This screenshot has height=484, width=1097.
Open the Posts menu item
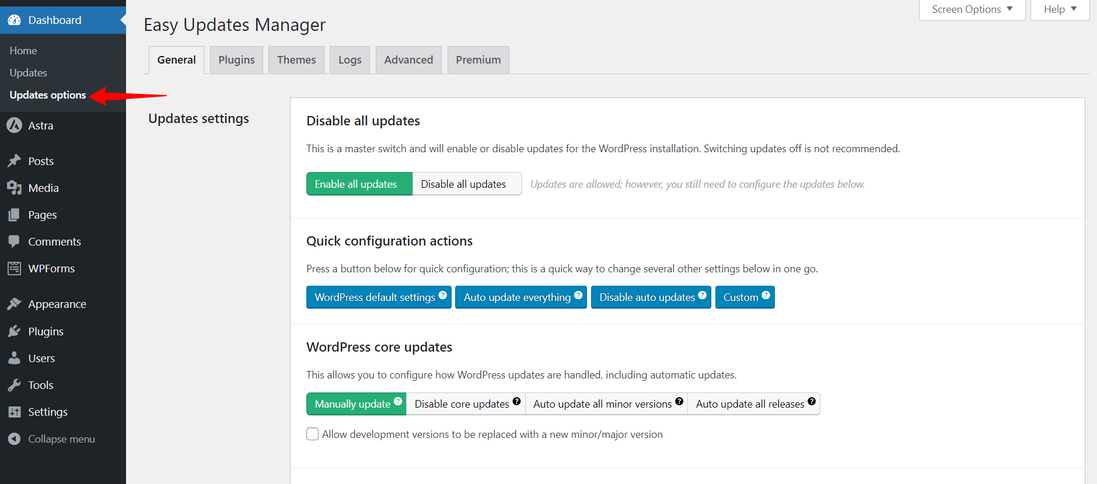coord(63,161)
